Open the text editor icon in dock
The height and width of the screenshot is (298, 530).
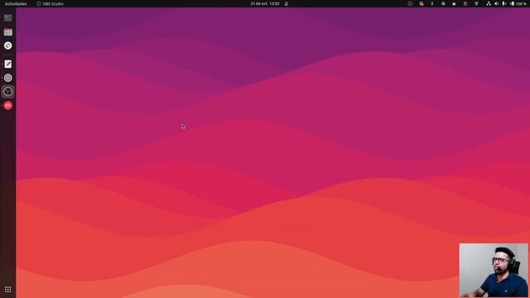pos(7,65)
